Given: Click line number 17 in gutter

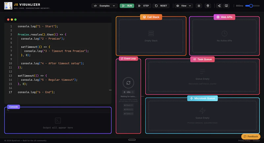Looking at the screenshot, I should [11, 92].
